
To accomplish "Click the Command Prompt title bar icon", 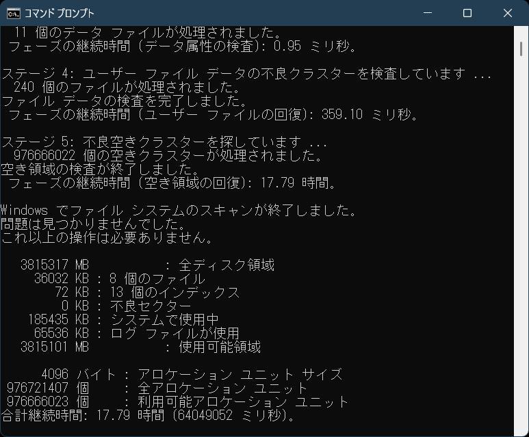I will point(14,14).
